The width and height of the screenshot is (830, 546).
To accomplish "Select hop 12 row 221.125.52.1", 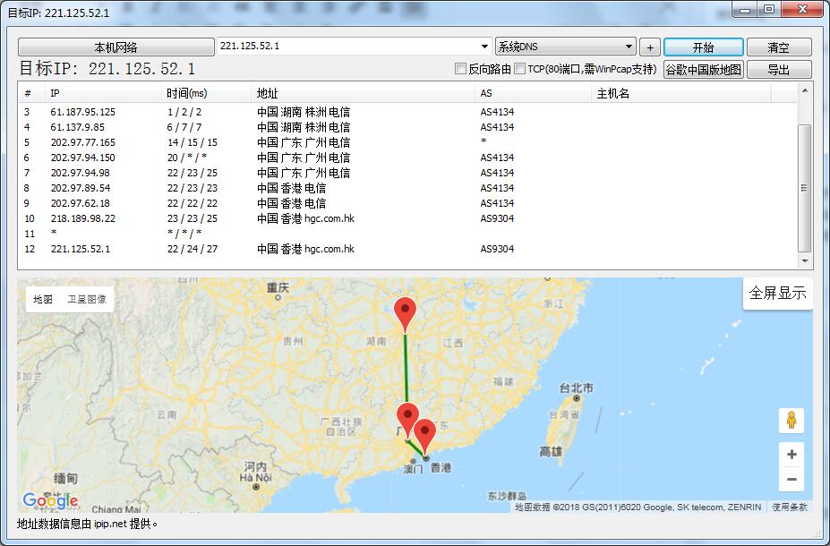I will click(x=269, y=249).
